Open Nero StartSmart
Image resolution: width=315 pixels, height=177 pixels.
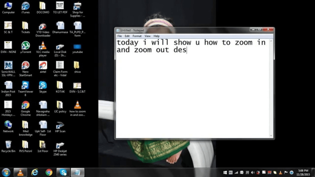tap(25, 66)
